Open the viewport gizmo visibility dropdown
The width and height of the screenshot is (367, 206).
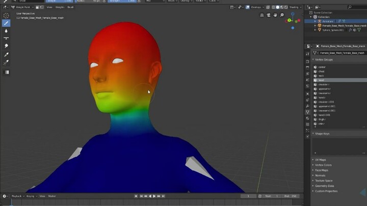241,7
